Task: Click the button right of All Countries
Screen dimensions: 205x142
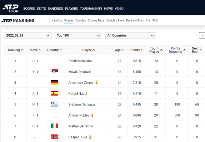Action: pyautogui.click(x=202, y=36)
